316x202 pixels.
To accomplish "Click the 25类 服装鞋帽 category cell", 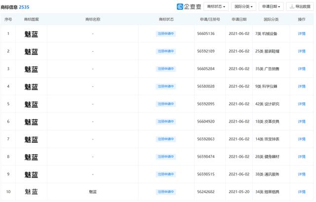I will [x=267, y=51].
